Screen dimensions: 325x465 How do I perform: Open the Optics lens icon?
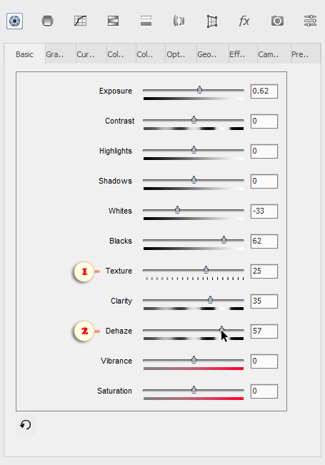click(179, 21)
